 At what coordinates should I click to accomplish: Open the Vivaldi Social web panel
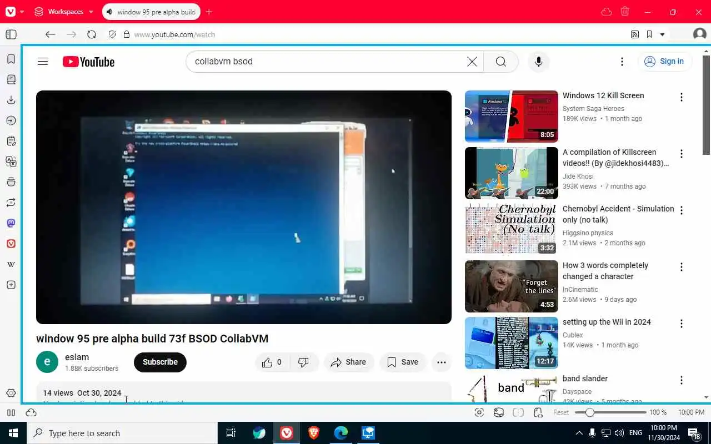pyautogui.click(x=11, y=244)
